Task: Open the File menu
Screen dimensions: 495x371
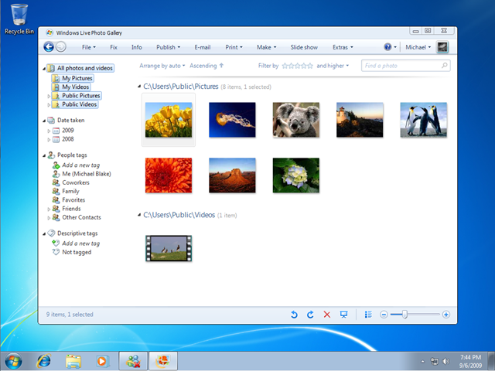Action: click(x=89, y=47)
